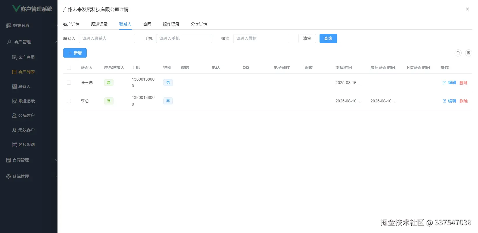Click the round column settings icon
Screen dimensions: 478x233
[x=469, y=53]
